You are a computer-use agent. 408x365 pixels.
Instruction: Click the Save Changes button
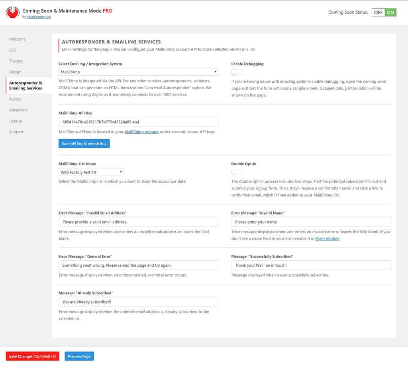[33, 356]
